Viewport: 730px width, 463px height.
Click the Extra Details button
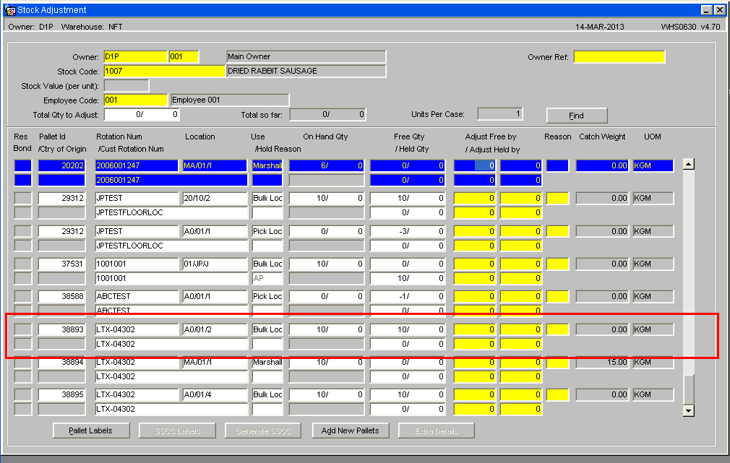point(437,430)
